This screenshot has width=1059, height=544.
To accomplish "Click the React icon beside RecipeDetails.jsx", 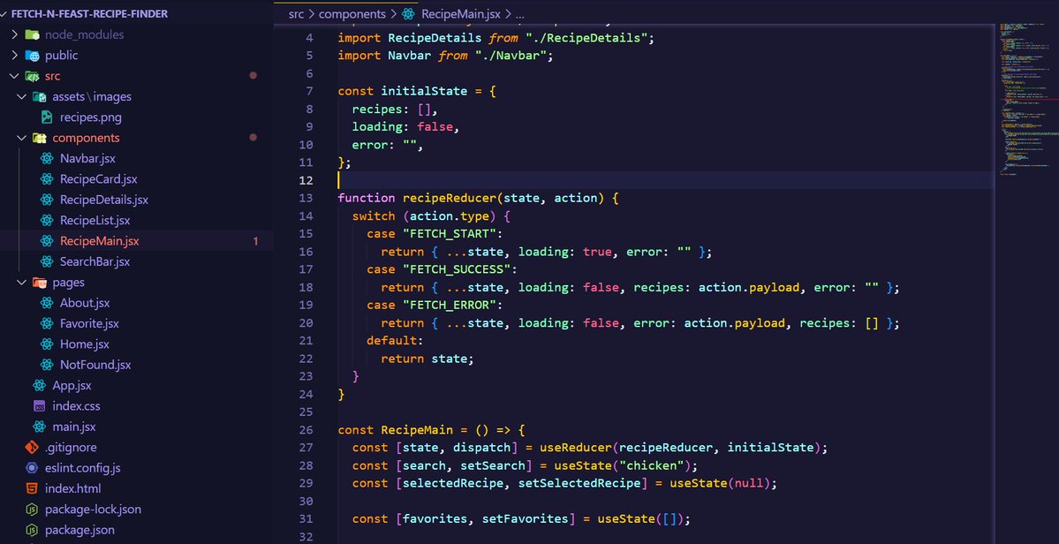I will 47,200.
